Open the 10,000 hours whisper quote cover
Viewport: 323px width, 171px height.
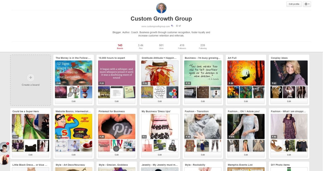(x=117, y=73)
